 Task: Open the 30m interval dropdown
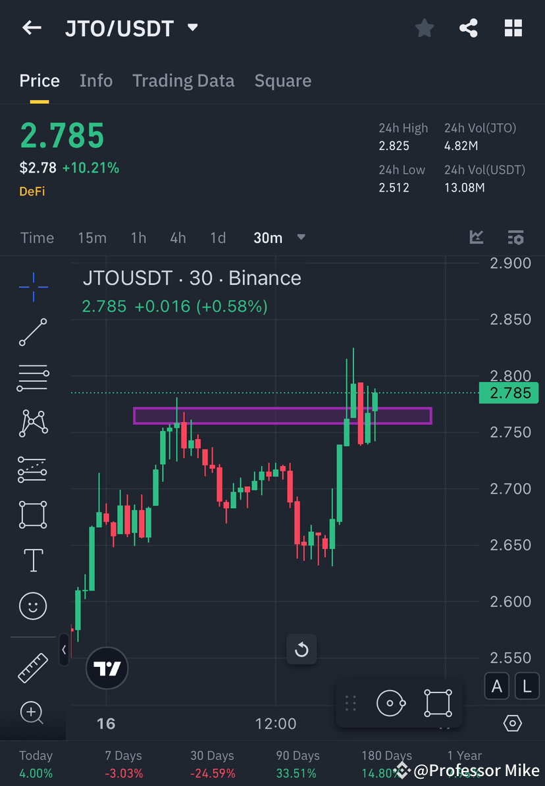click(301, 238)
